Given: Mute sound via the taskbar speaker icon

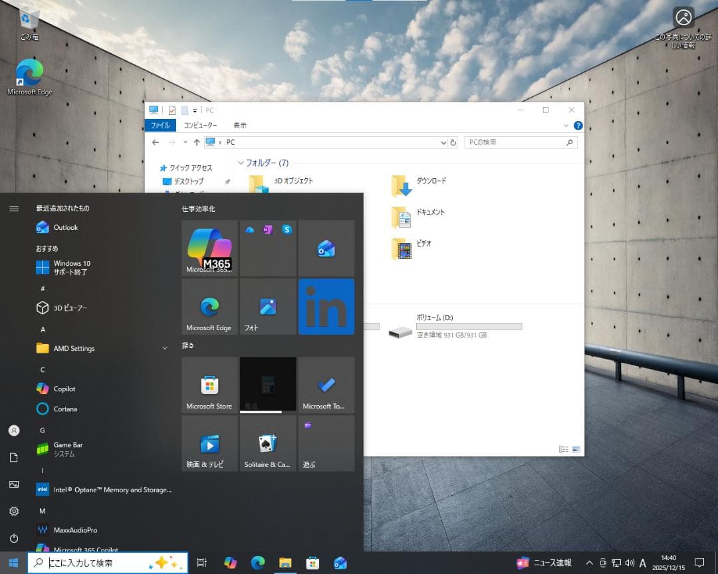Looking at the screenshot, I should coord(630,563).
